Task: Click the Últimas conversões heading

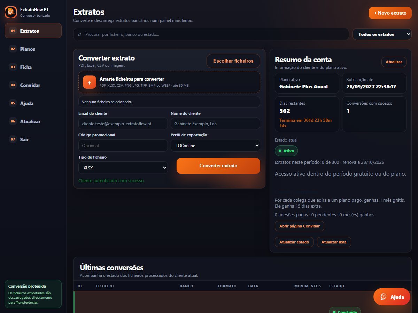Action: (111, 267)
